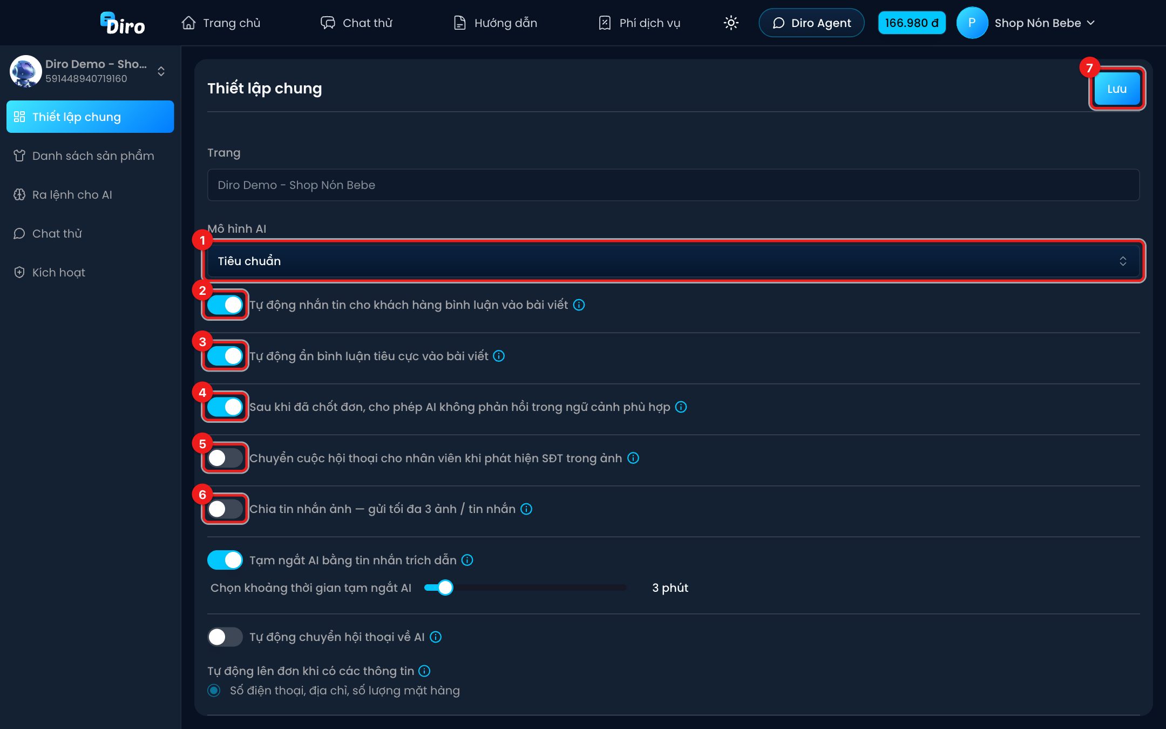The height and width of the screenshot is (729, 1166).
Task: Enable transfer to staff on phone detection
Action: [225, 458]
